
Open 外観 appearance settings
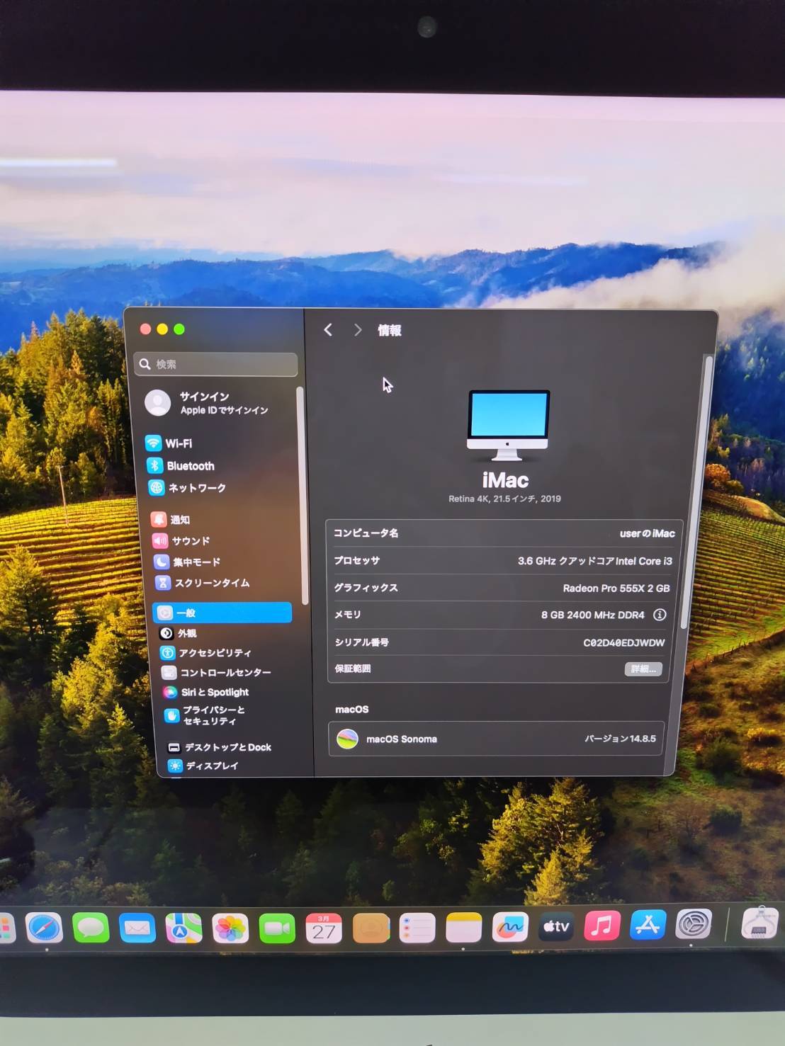178,633
